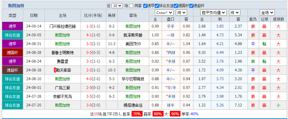Uncheck the 德超杯 filter checkbox
The height and width of the screenshot is (119, 288).
tap(191, 6)
